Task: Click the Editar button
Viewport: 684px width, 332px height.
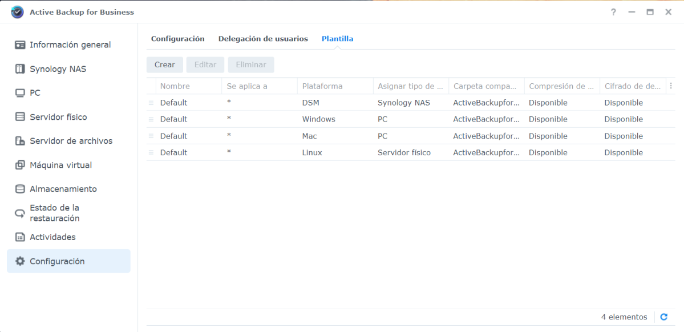Action: [x=205, y=64]
